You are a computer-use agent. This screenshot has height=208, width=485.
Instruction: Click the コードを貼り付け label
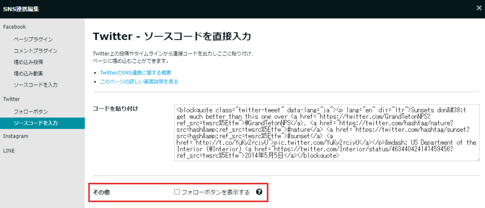[115, 108]
